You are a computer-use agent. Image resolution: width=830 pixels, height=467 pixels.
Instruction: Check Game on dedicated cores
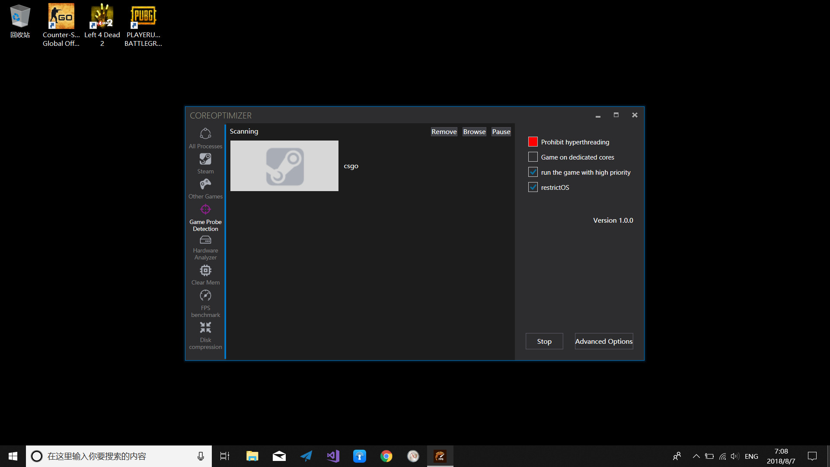pos(533,157)
